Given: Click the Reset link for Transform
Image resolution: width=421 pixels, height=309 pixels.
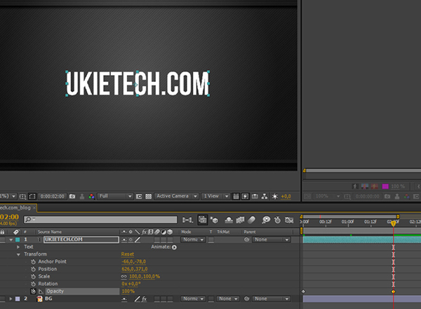Looking at the screenshot, I should [128, 254].
